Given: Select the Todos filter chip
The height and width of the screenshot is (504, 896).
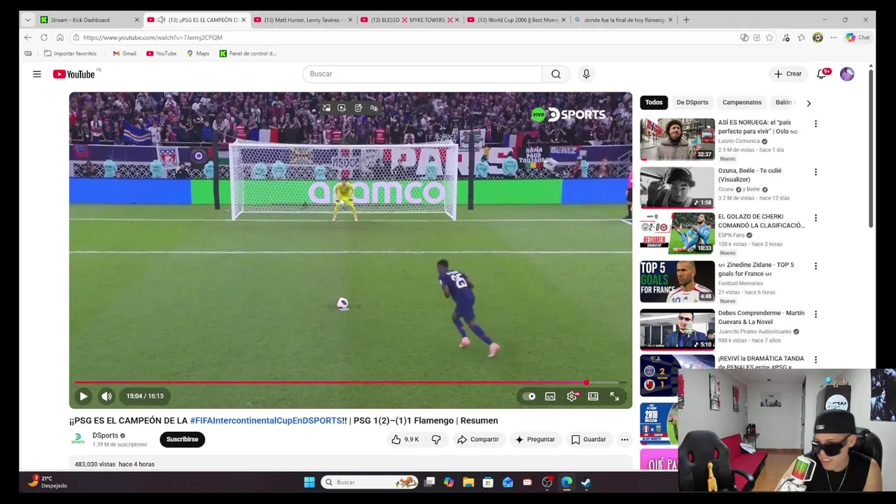Looking at the screenshot, I should click(654, 102).
